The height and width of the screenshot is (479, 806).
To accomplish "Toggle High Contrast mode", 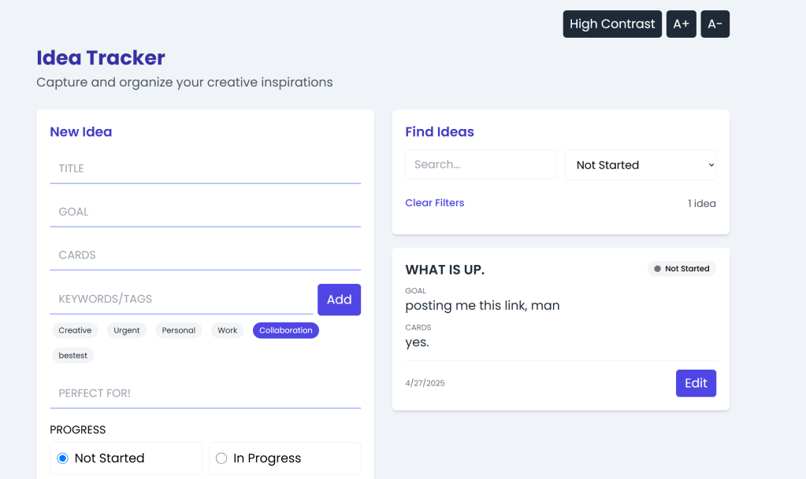I will (x=611, y=24).
